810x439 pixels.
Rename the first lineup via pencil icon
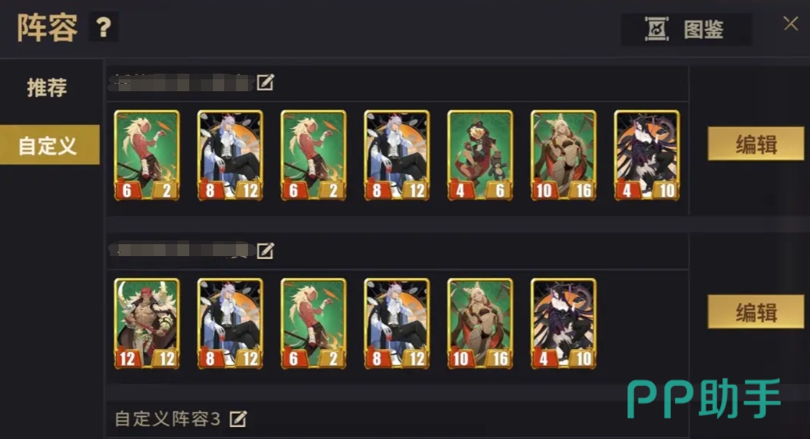[265, 82]
